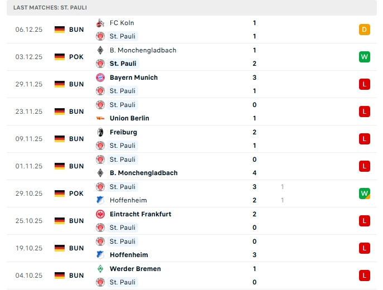Click the POK competition label on 29.10.25
The width and height of the screenshot is (383, 290).
(76, 194)
